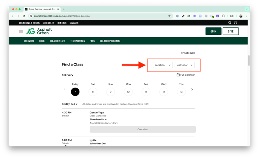View site information icon in address bar

[x=31, y=16]
